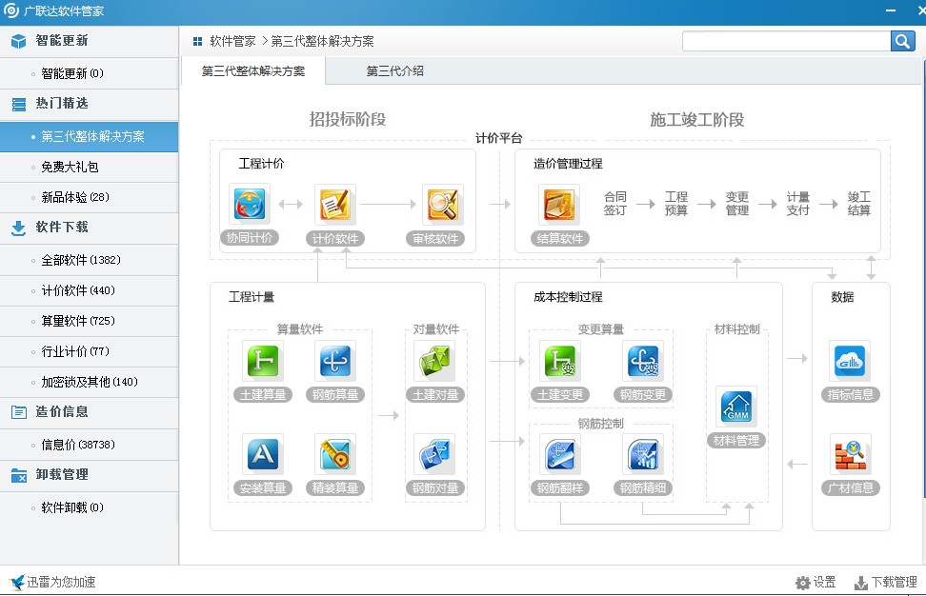The height and width of the screenshot is (596, 926).
Task: Click the 安装算量 icon
Action: (262, 454)
